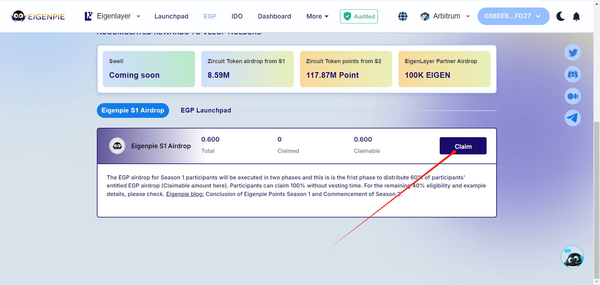Click the Claim button
The height and width of the screenshot is (285, 600).
(x=463, y=146)
